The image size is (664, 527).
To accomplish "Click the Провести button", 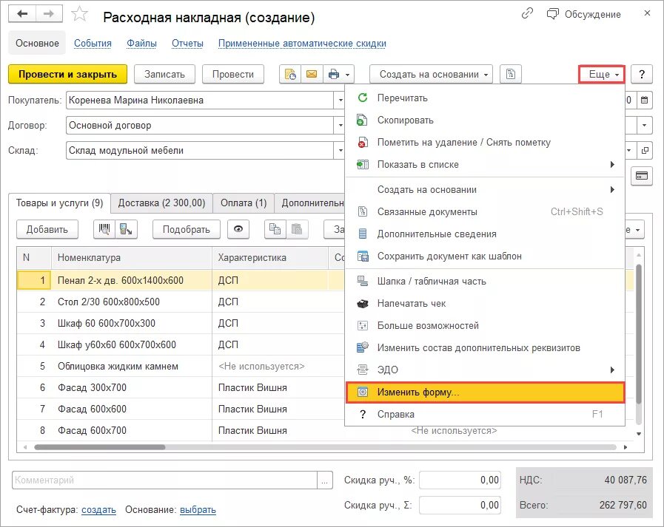I will tap(233, 75).
